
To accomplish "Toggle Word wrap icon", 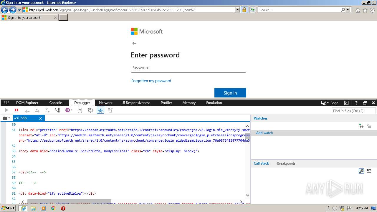I will coord(90,110).
